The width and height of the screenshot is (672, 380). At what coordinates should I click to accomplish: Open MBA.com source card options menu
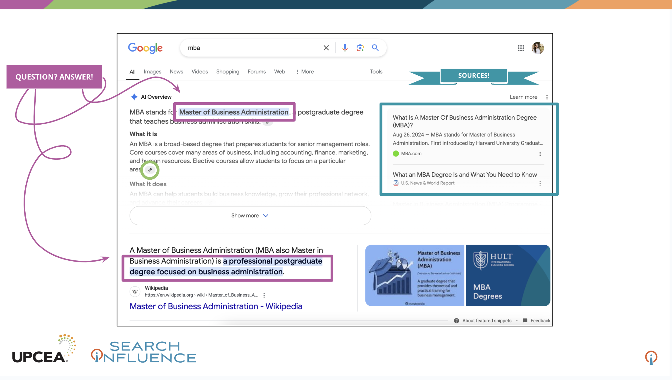(540, 154)
